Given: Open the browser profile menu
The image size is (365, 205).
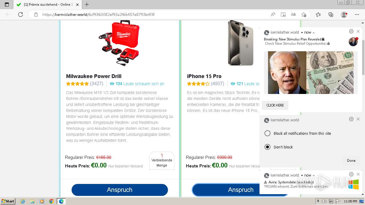Looking at the screenshot, I should (344, 15).
